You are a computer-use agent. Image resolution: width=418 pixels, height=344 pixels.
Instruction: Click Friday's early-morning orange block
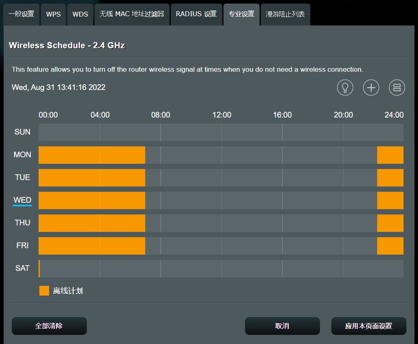[92, 246]
